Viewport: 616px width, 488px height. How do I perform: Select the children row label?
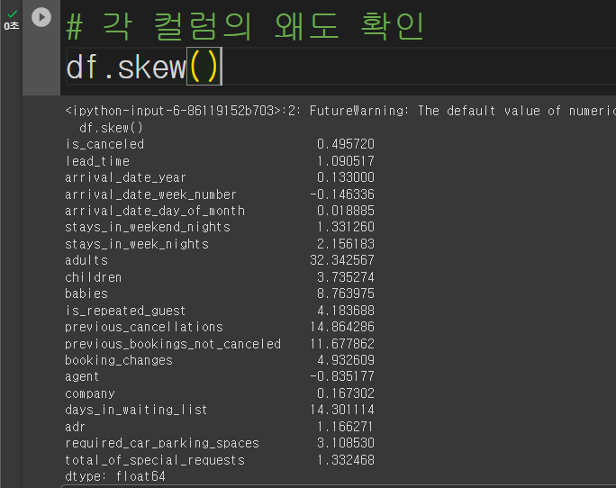(x=93, y=277)
